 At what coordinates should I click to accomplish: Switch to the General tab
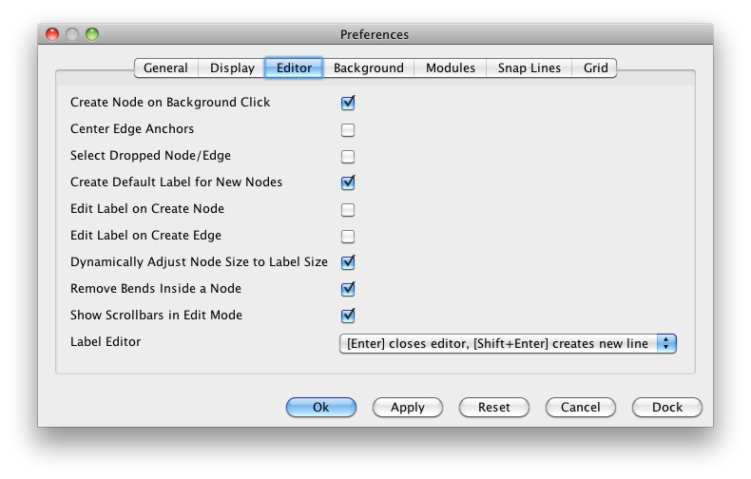[165, 68]
